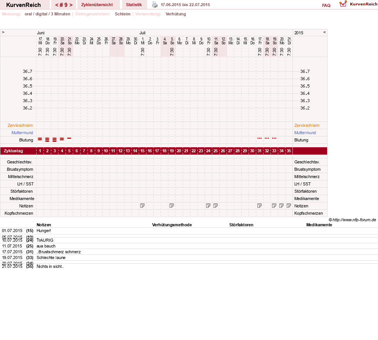Open the note icon on cycle day 24
Viewport: 378px width, 340px height.
pyautogui.click(x=208, y=206)
